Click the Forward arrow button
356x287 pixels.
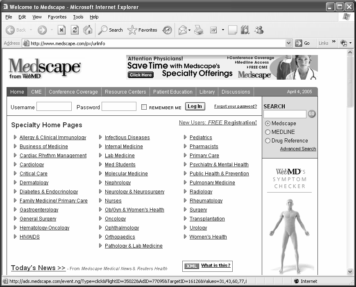click(42, 30)
